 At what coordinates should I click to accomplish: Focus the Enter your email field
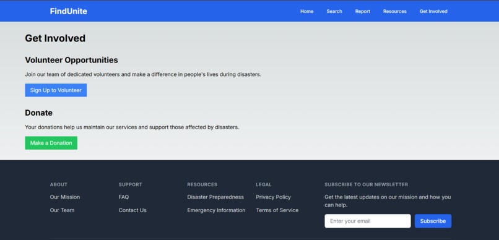click(x=368, y=221)
